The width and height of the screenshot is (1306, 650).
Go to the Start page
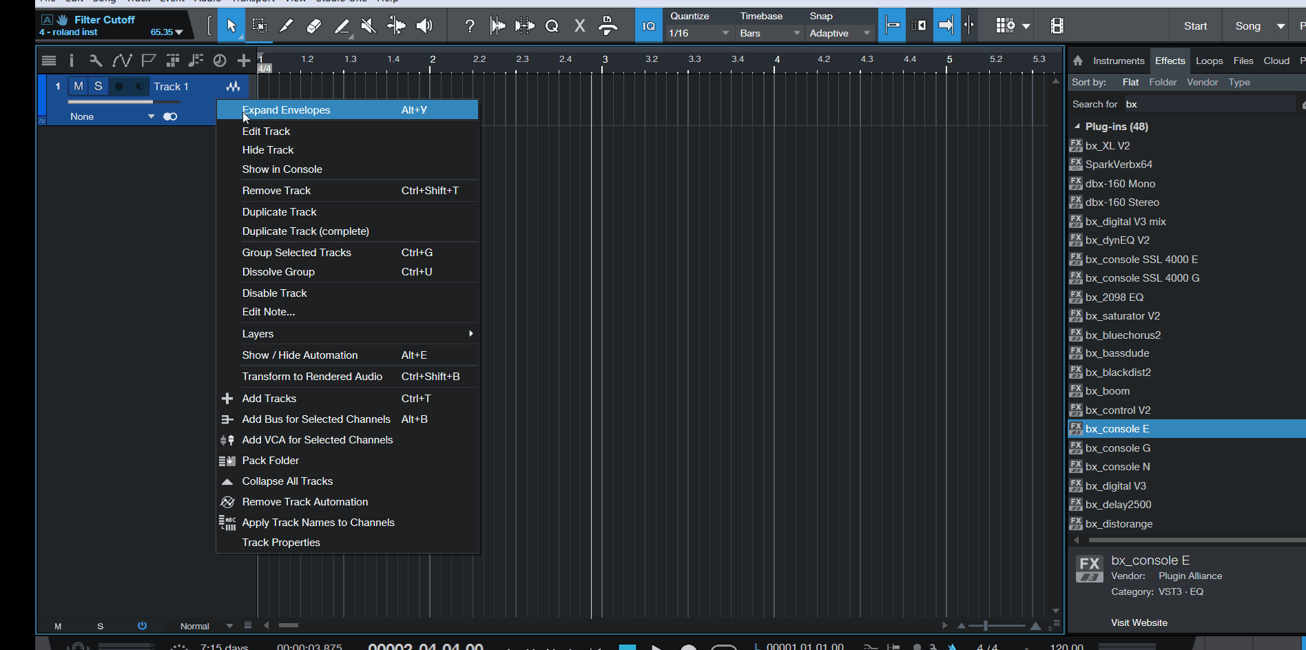pos(1195,26)
